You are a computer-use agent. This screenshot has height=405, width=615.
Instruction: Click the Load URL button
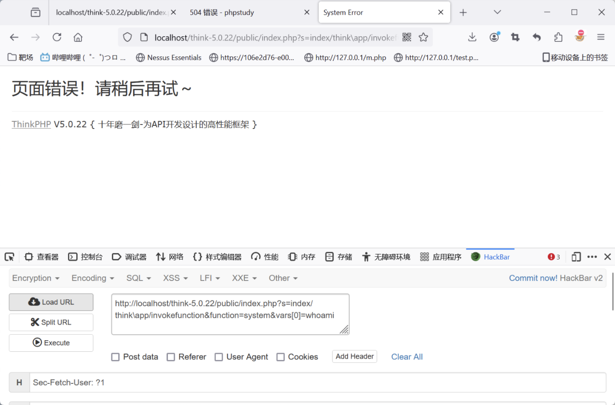pos(51,302)
